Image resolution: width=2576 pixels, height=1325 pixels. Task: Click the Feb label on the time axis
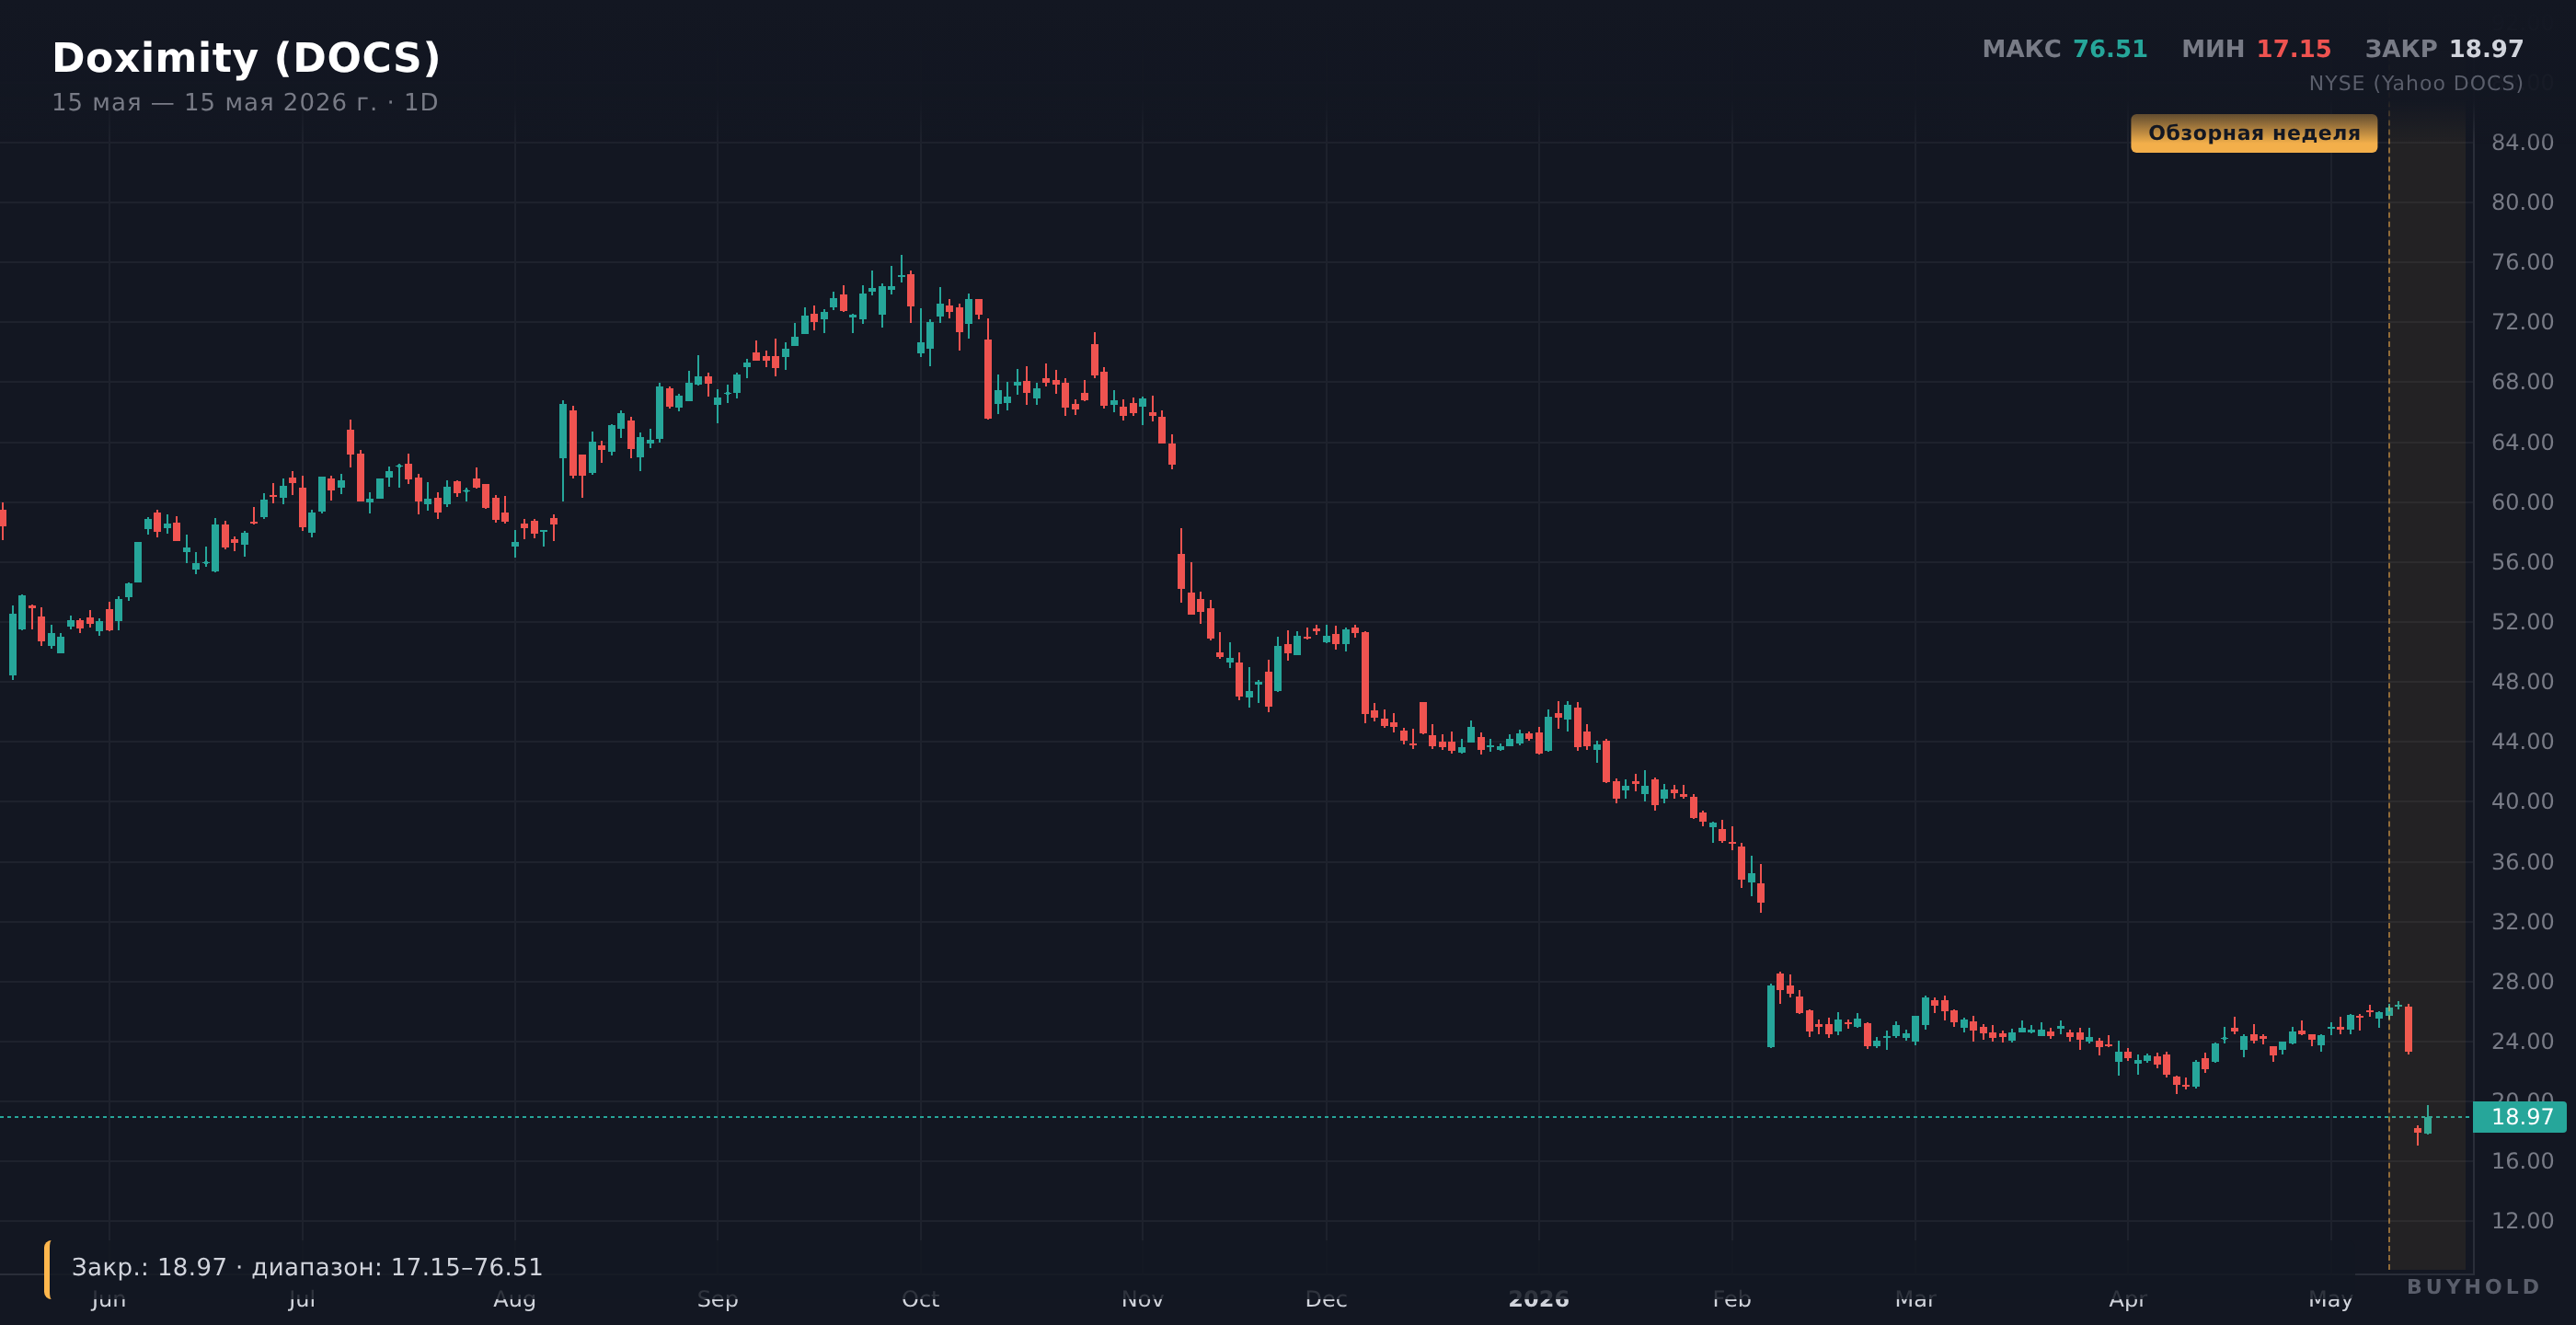click(1732, 1299)
